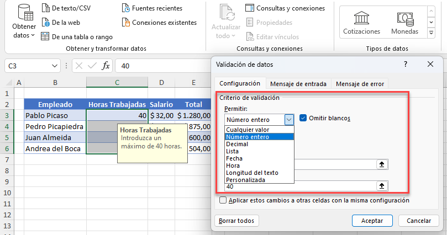Click the maximum field containing 40

pos(301,186)
